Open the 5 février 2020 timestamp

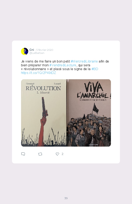45,50
